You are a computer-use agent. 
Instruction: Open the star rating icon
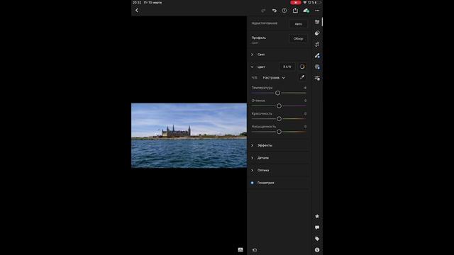pyautogui.click(x=317, y=216)
